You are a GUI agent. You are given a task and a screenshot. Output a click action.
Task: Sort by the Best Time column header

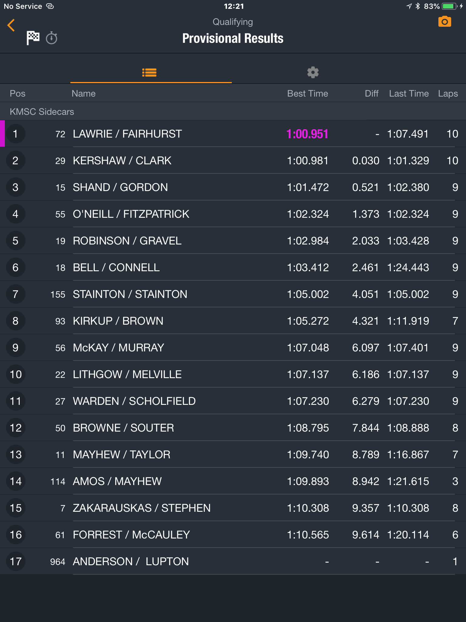point(308,94)
